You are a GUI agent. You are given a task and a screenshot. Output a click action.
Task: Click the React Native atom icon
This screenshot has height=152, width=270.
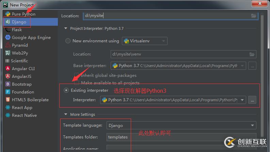click(x=8, y=115)
